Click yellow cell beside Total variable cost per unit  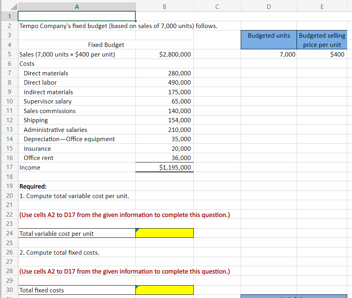click(164, 233)
